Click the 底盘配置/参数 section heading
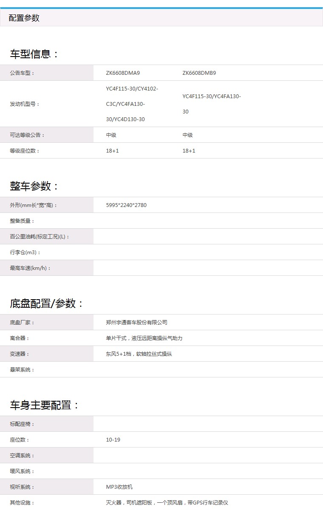This screenshot has height=510, width=323. click(47, 303)
